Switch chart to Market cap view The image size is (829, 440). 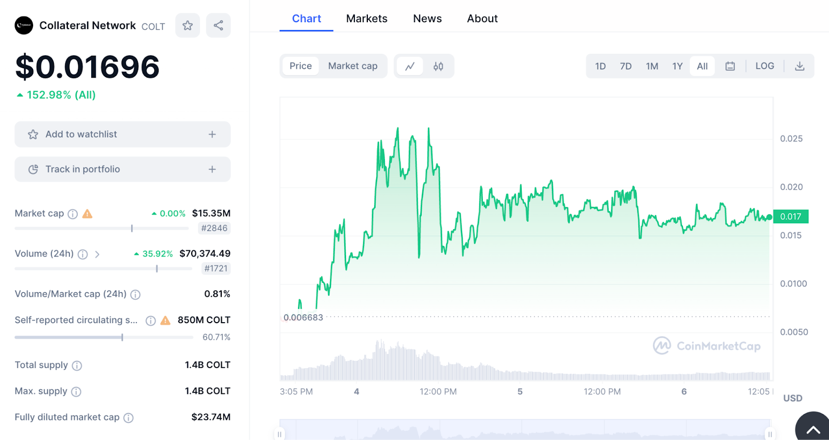point(352,66)
